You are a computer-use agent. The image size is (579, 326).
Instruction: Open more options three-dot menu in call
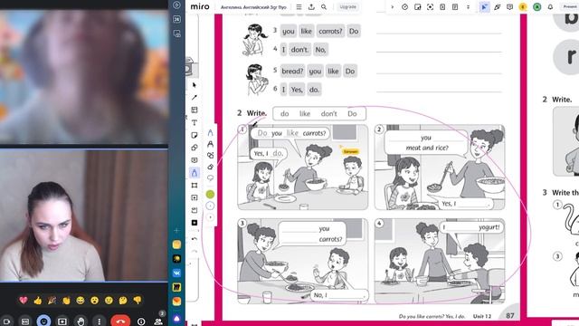click(99, 321)
